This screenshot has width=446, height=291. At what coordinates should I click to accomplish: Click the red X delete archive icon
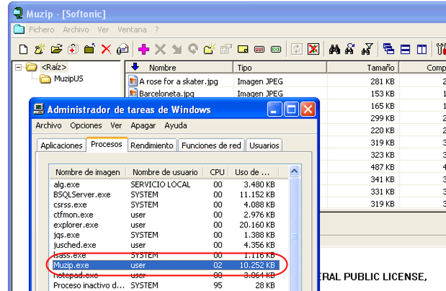point(106,49)
